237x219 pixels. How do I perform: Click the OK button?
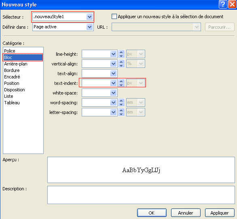coord(152,213)
